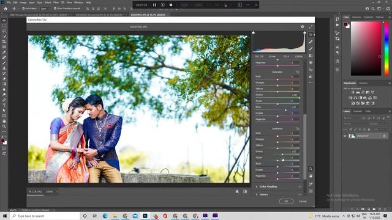Open Photoshop from Windows taskbar

pos(145,216)
